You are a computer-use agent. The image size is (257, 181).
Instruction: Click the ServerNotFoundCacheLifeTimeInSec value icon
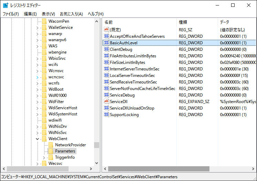(x=106, y=89)
